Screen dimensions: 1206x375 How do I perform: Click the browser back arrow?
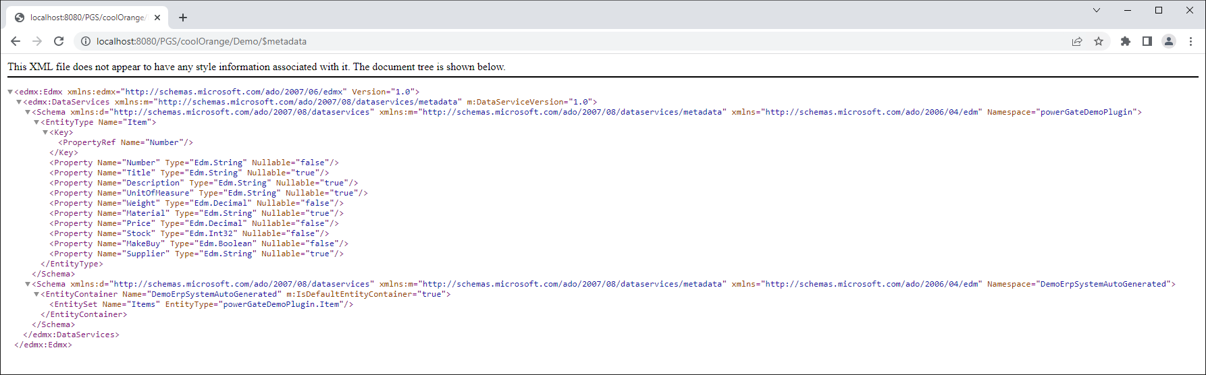(x=16, y=41)
